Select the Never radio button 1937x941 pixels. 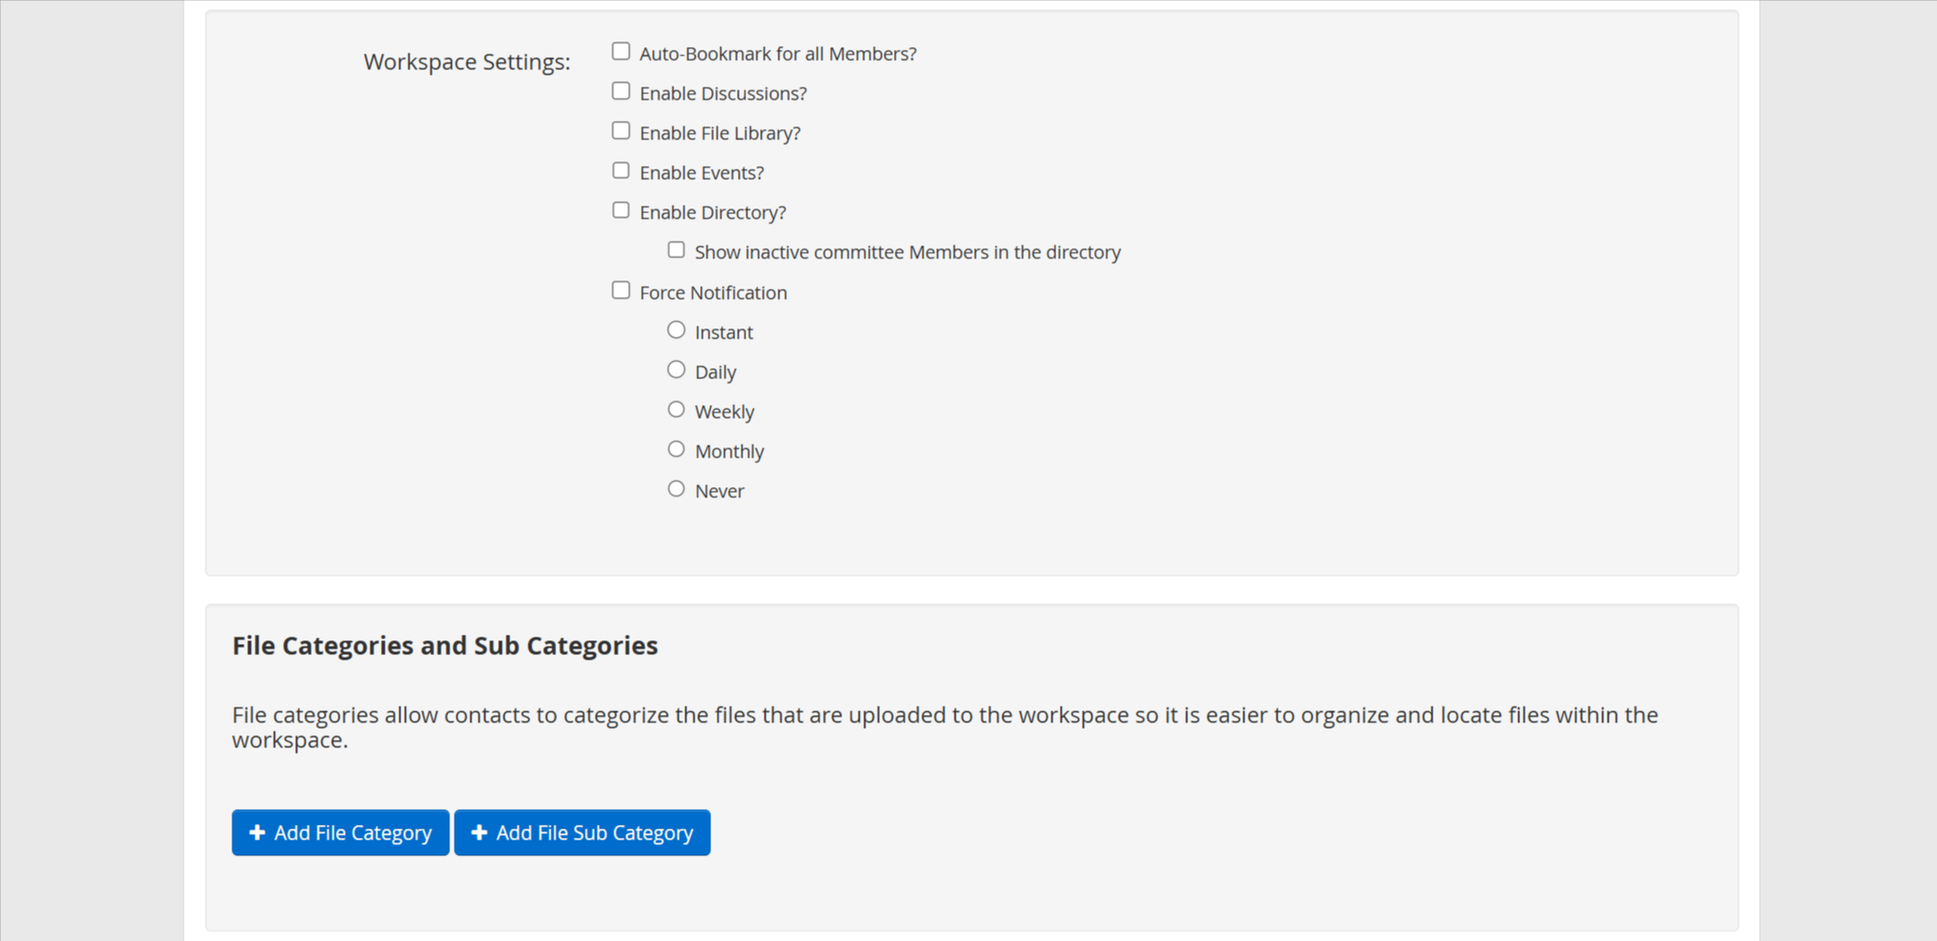click(x=676, y=489)
